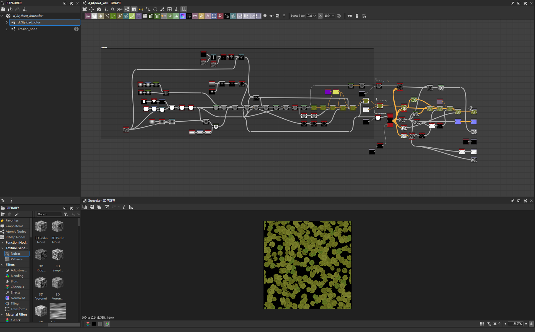
Task: Click the magnifier search icon in graph toolbar
Action: (x=113, y=9)
